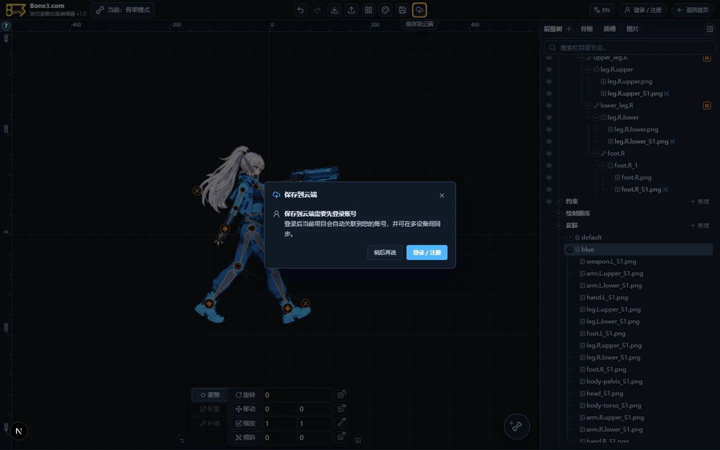
Task: Toggle eye for leg.R.upper row
Action: [549, 69]
